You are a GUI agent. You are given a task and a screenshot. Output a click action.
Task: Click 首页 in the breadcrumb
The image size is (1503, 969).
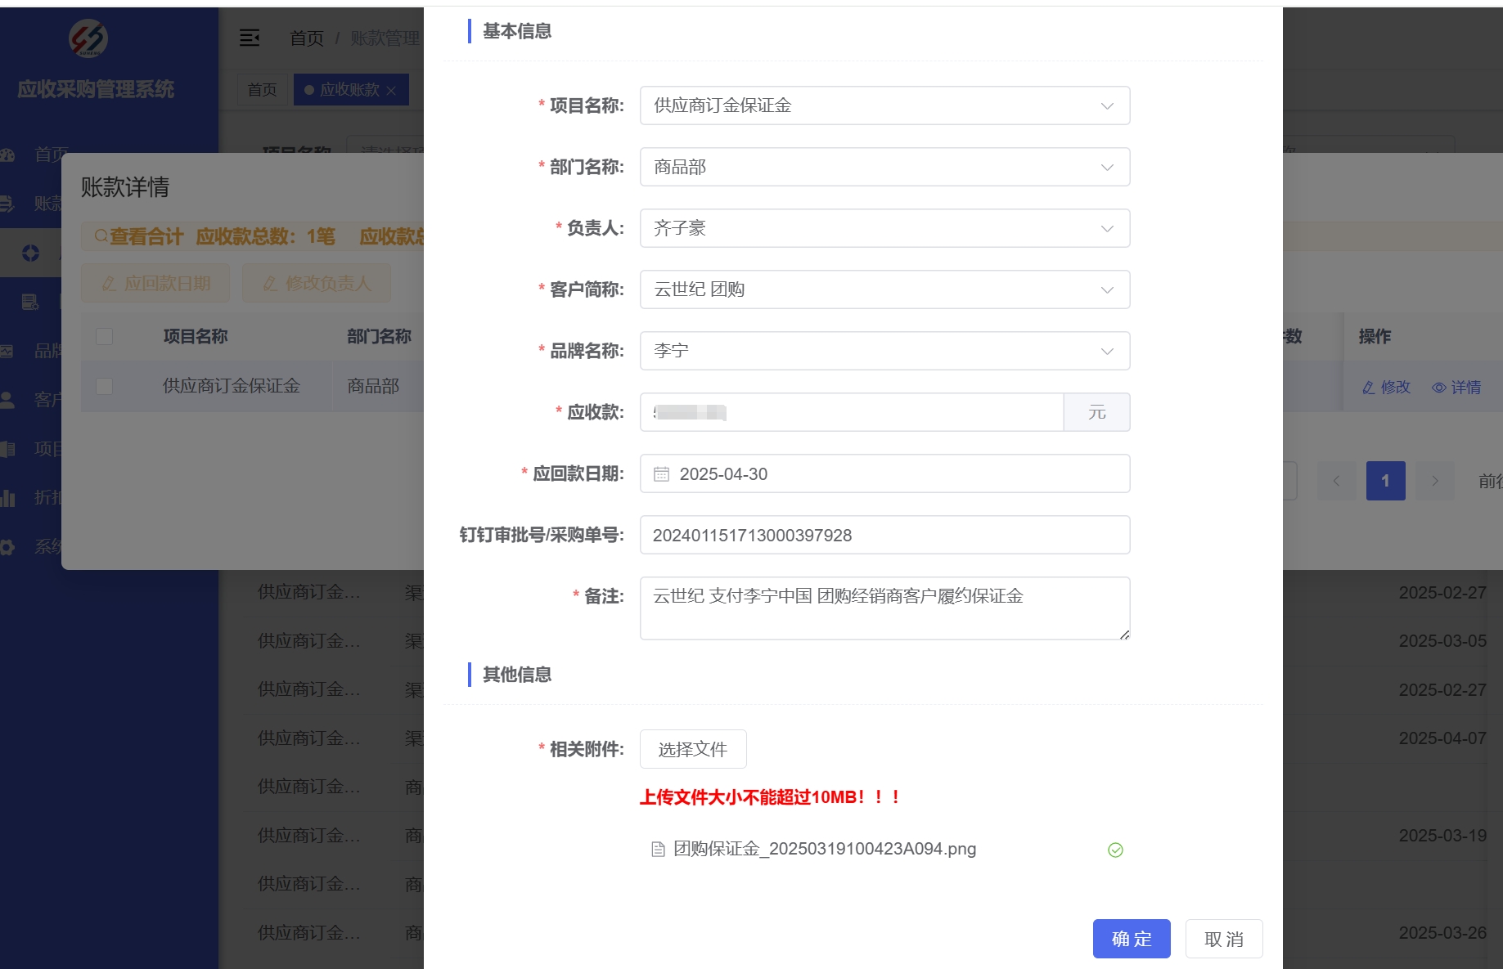point(307,38)
